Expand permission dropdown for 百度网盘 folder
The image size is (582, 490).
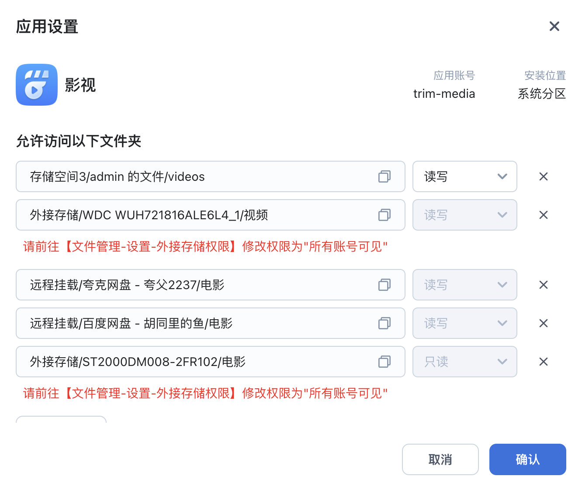[x=464, y=323]
